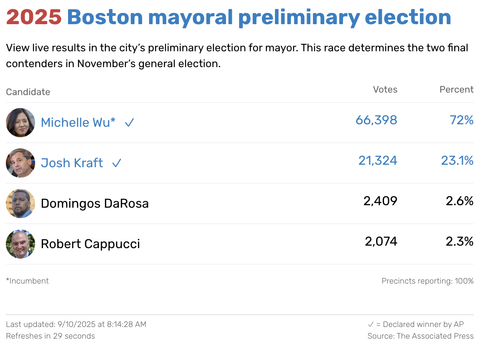This screenshot has height=347, width=483.
Task: Click the Percent column header
Action: (x=456, y=90)
